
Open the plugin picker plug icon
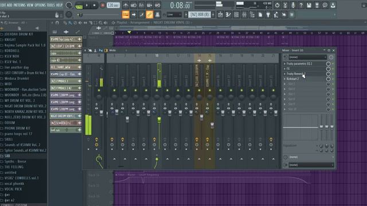[268, 15]
